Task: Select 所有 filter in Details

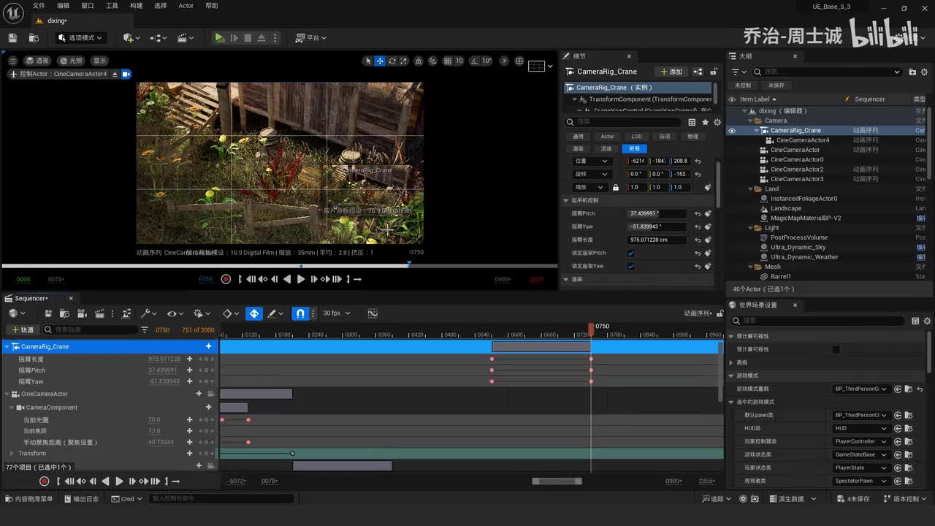Action: [x=633, y=148]
